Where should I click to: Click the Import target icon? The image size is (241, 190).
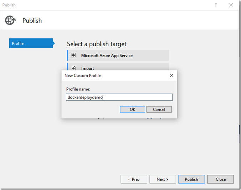pyautogui.click(x=73, y=68)
